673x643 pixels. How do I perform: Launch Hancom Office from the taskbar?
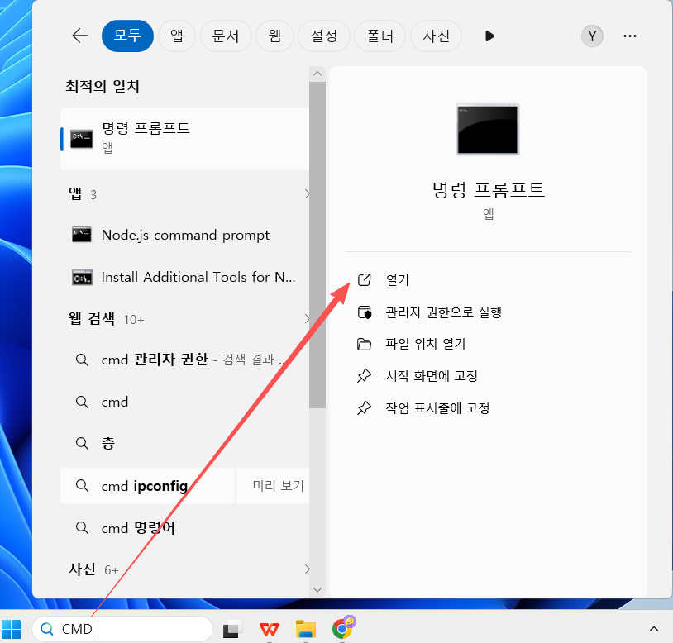tap(269, 629)
